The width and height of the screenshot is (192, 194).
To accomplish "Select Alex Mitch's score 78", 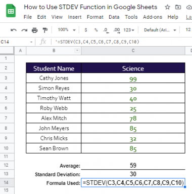I will pos(133,118).
